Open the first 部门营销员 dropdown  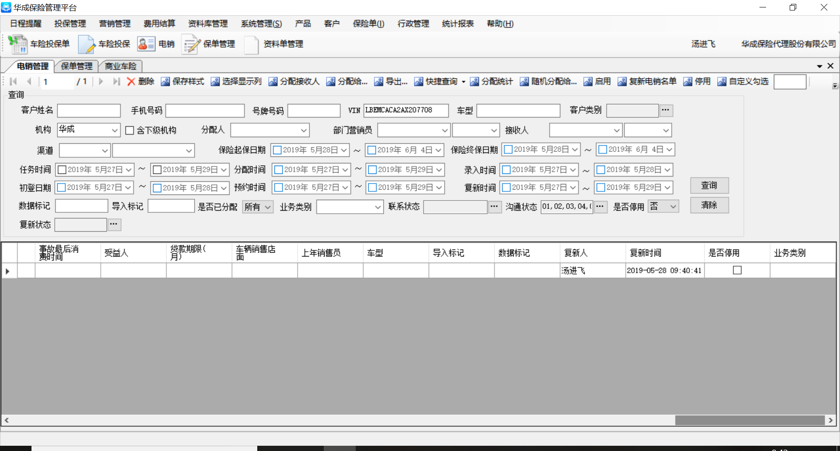[x=444, y=130]
